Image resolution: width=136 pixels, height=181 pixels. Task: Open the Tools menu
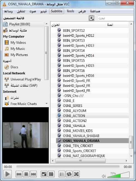point(71,11)
